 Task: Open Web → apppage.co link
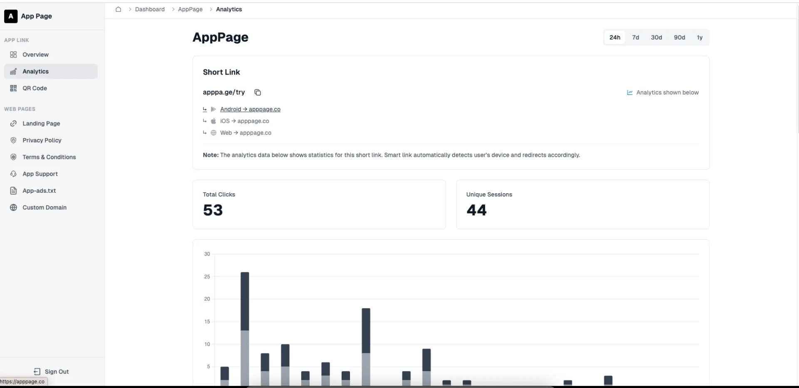246,133
